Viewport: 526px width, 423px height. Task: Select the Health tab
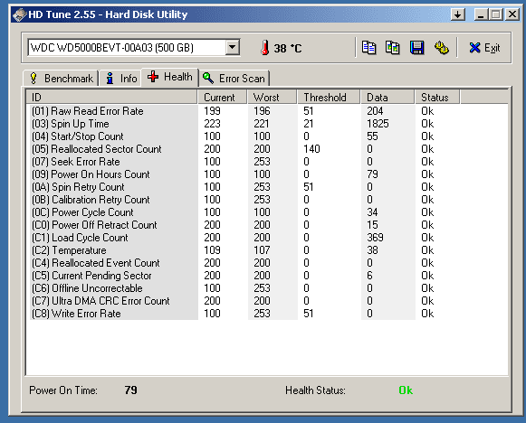pyautogui.click(x=170, y=77)
